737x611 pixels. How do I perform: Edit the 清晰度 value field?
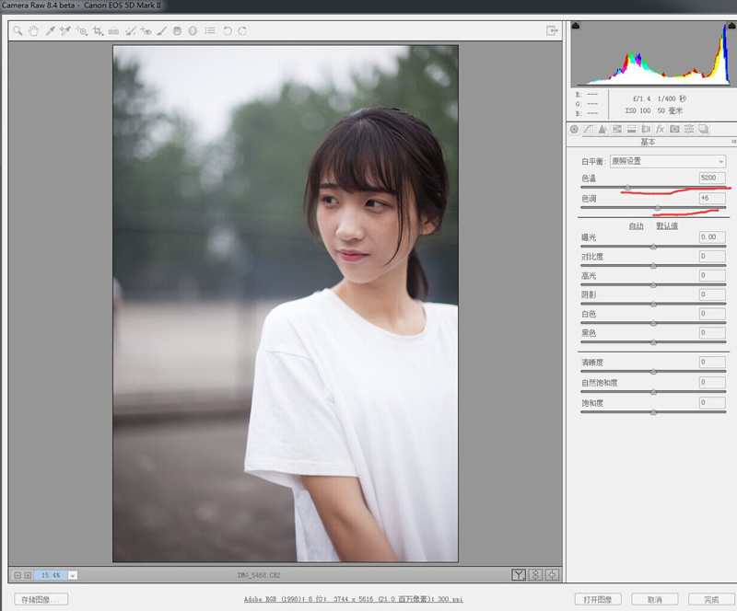tap(711, 363)
